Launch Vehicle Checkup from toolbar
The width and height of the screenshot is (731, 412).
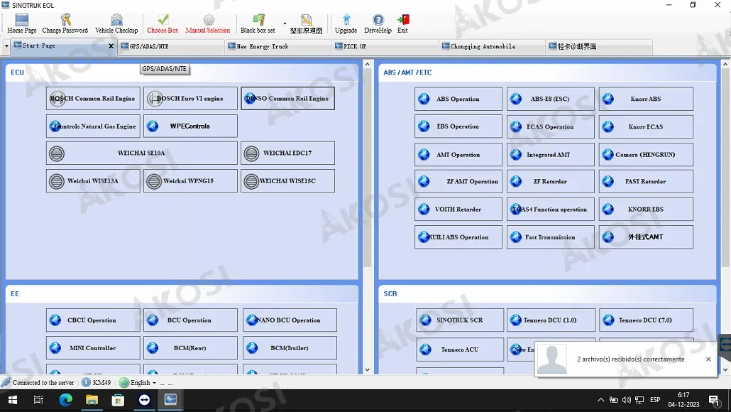(x=116, y=23)
